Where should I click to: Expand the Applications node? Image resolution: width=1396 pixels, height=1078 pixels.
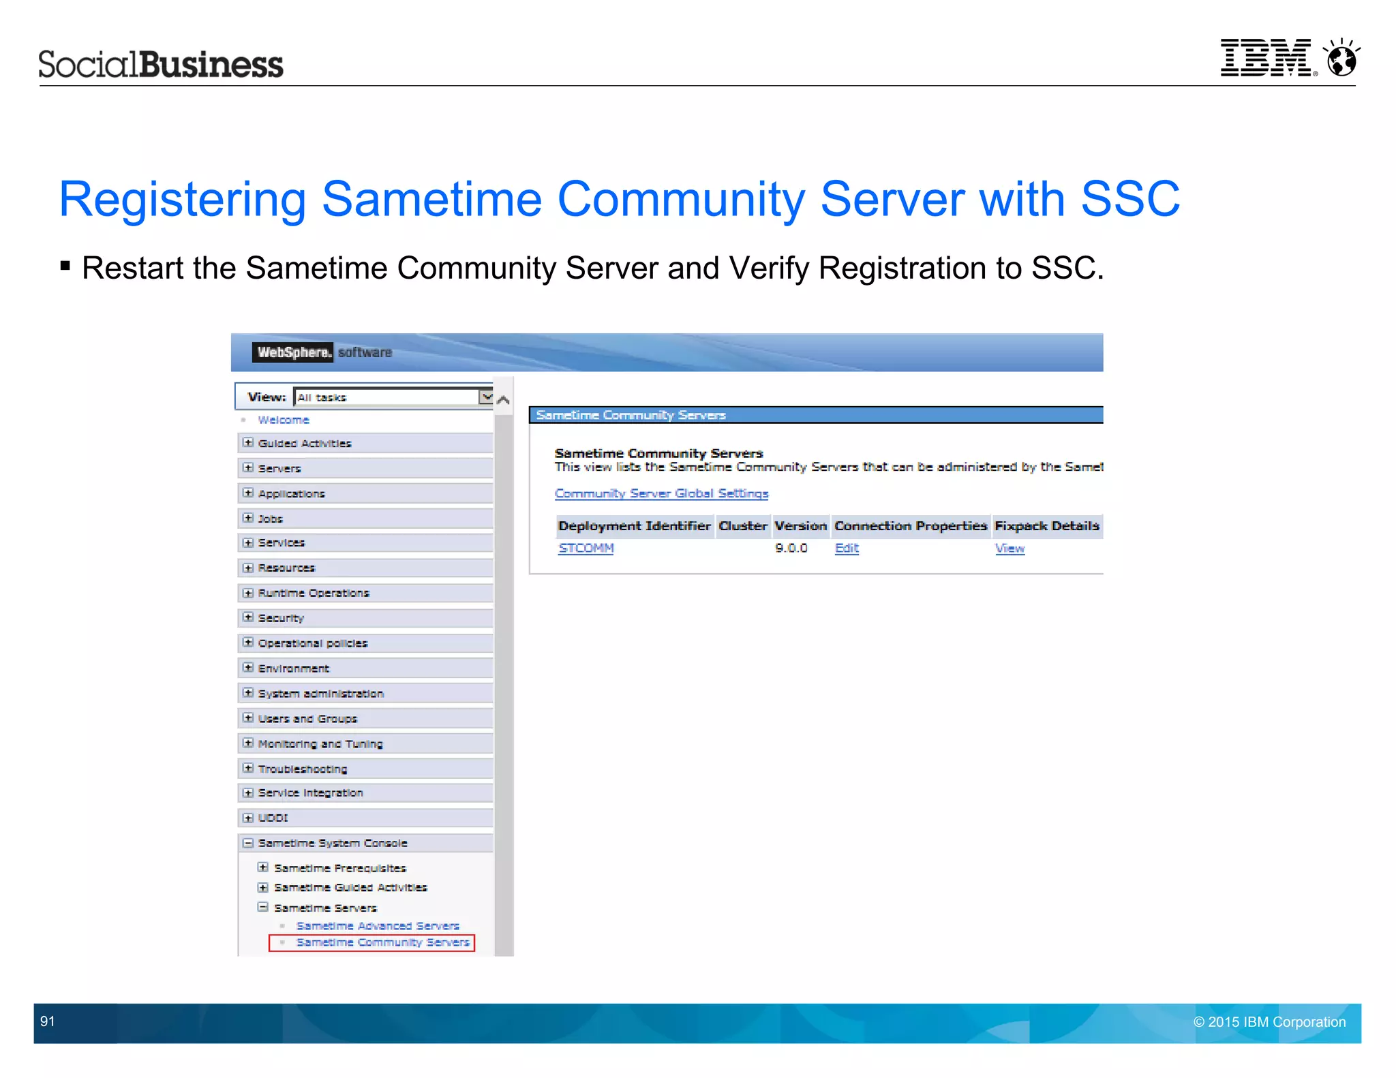pyautogui.click(x=248, y=493)
